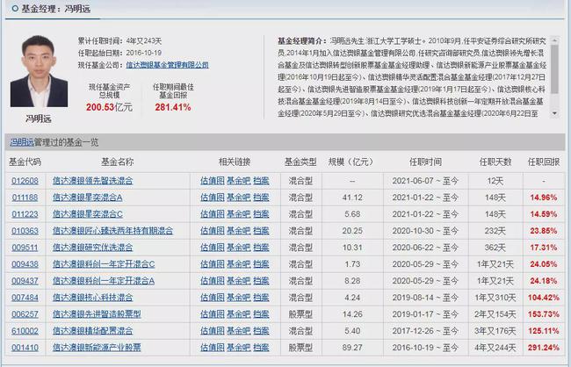
Task: Click 基金吧 link in row 007484
Action: [239, 298]
